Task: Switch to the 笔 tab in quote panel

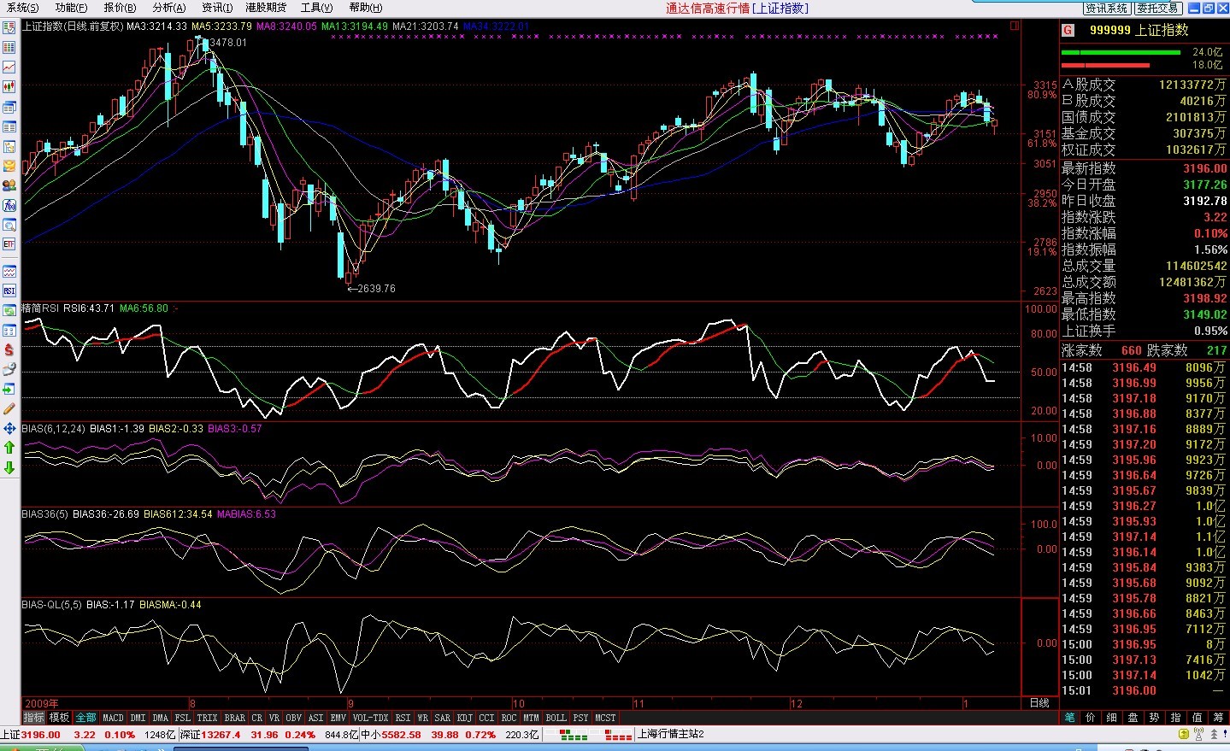Action: click(1069, 718)
